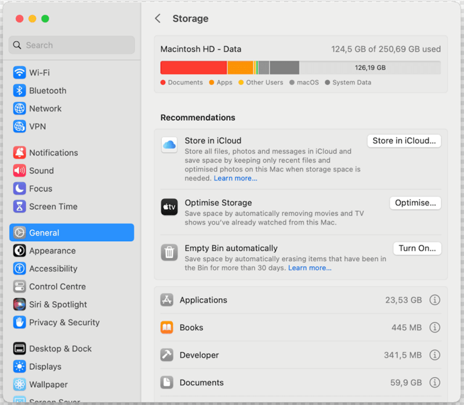
Task: Click the Other Users legend label
Action: (264, 82)
